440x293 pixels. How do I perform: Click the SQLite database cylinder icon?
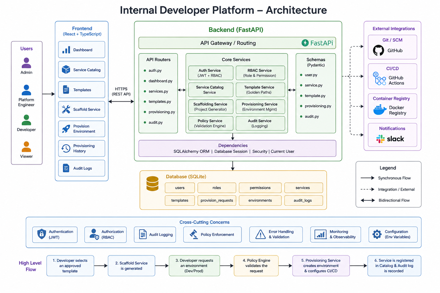coord(152,183)
